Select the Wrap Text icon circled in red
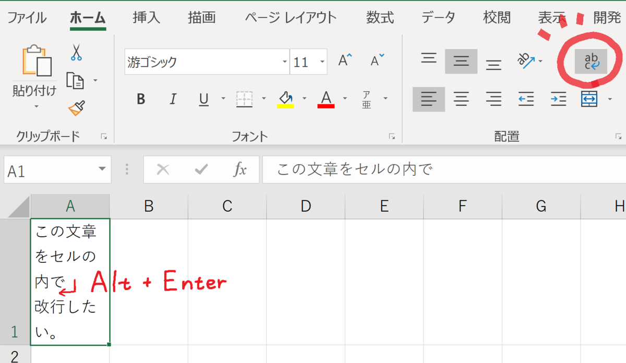The image size is (626, 363). point(590,61)
